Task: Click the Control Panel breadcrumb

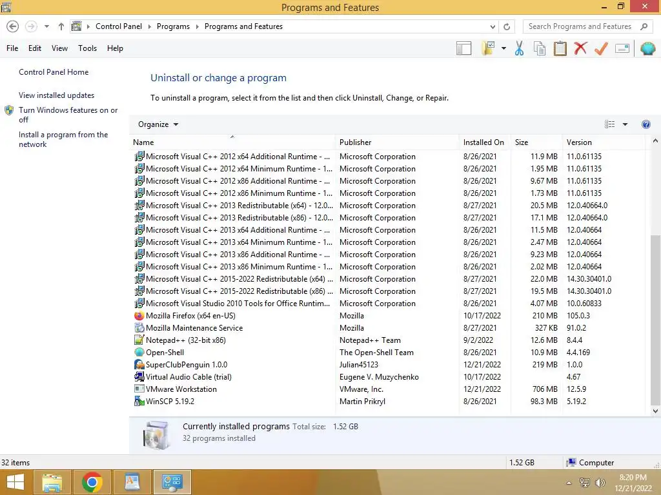Action: [x=119, y=26]
